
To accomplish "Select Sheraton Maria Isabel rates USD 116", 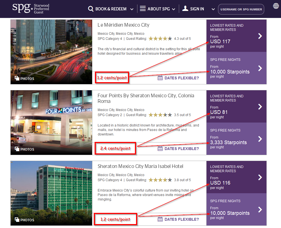I will [236, 177].
